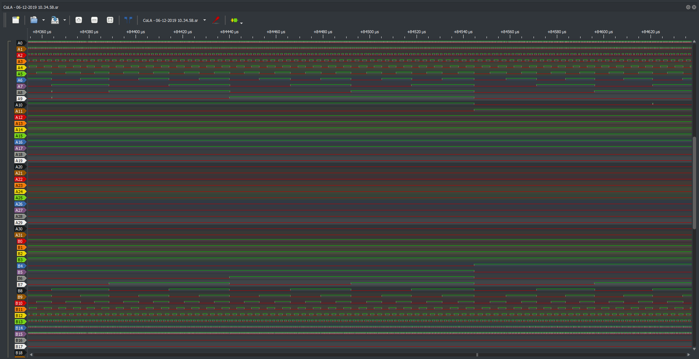Create a new session with the toolbar icon
Screen dimensions: 699x359
click(16, 20)
